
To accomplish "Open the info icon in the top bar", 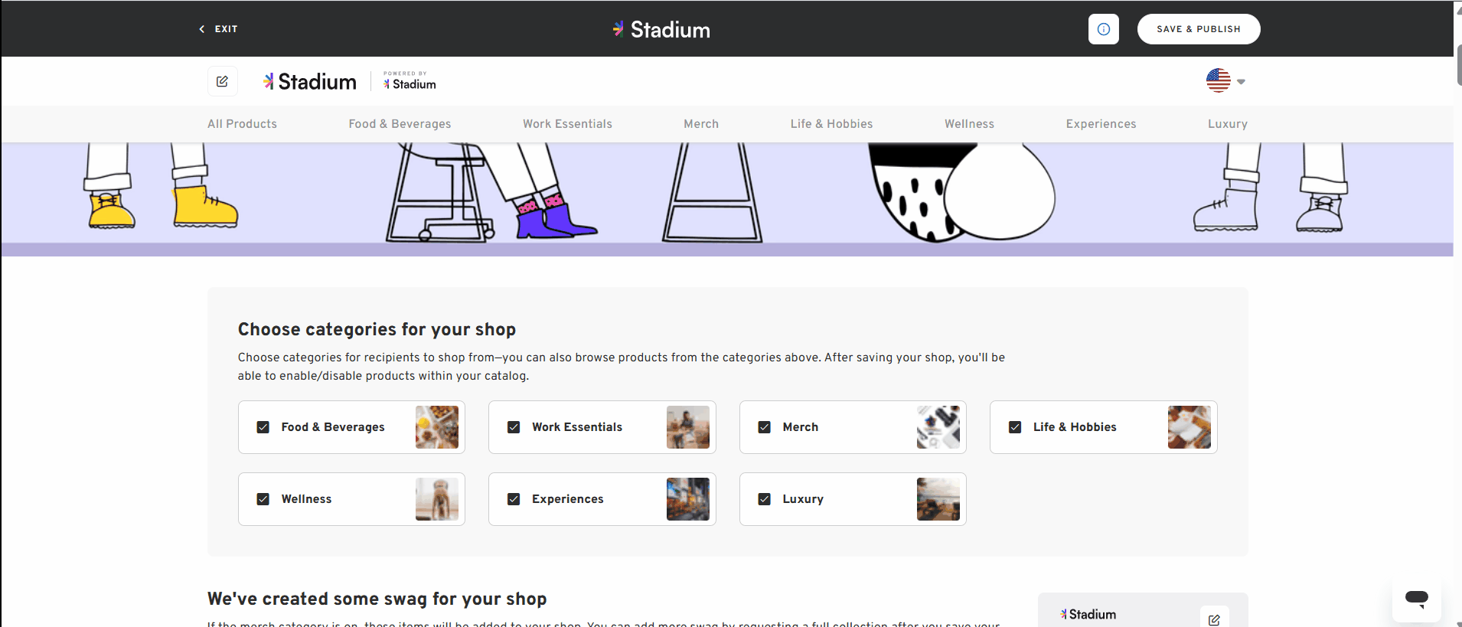I will pyautogui.click(x=1104, y=28).
